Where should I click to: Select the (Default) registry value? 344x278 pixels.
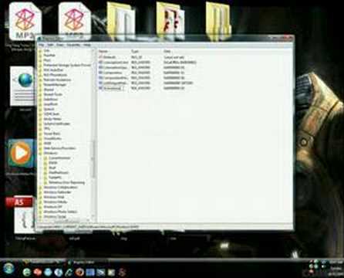point(110,57)
